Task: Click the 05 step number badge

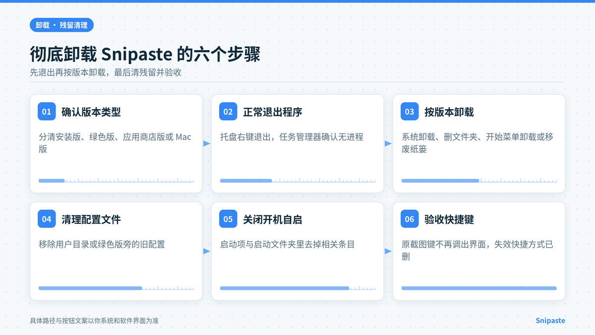Action: 228,219
